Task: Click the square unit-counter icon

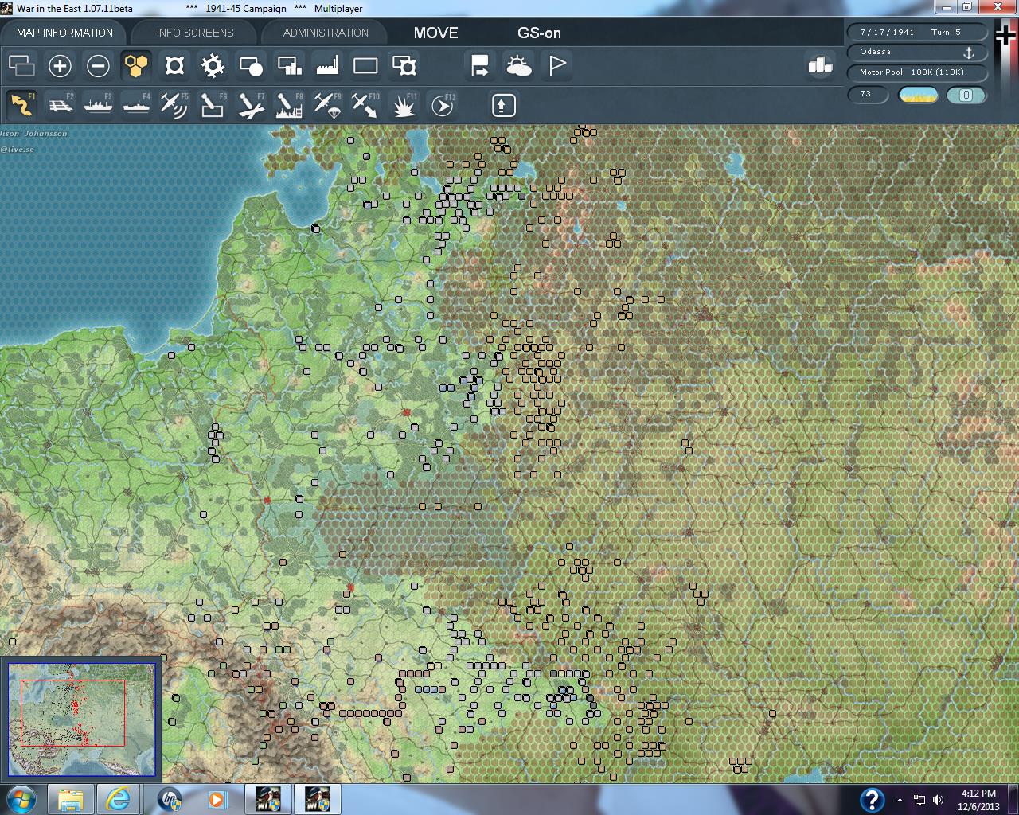Action: [174, 65]
